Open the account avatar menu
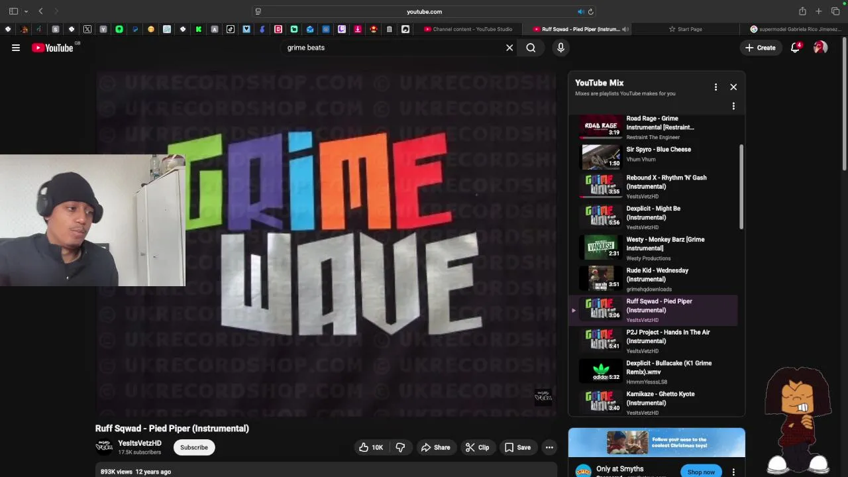 tap(820, 48)
